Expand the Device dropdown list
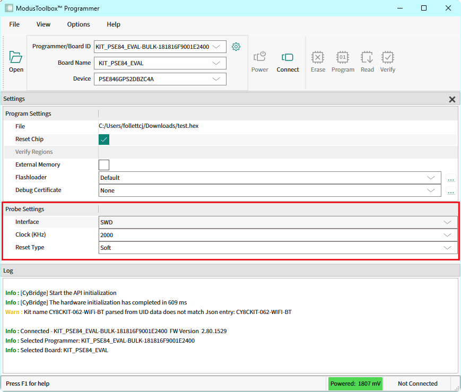 coord(216,80)
